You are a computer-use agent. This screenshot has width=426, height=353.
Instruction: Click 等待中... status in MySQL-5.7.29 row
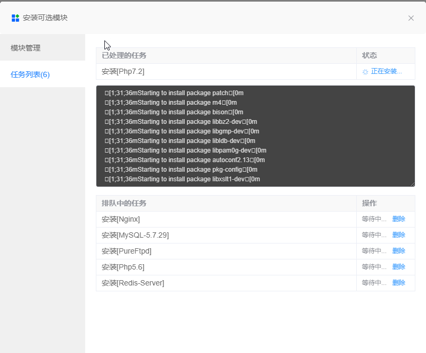pos(374,235)
